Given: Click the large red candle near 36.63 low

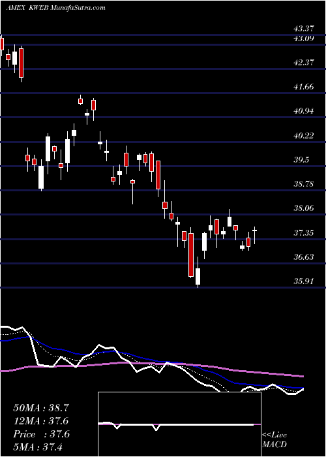Looking at the screenshot, I should tap(191, 254).
